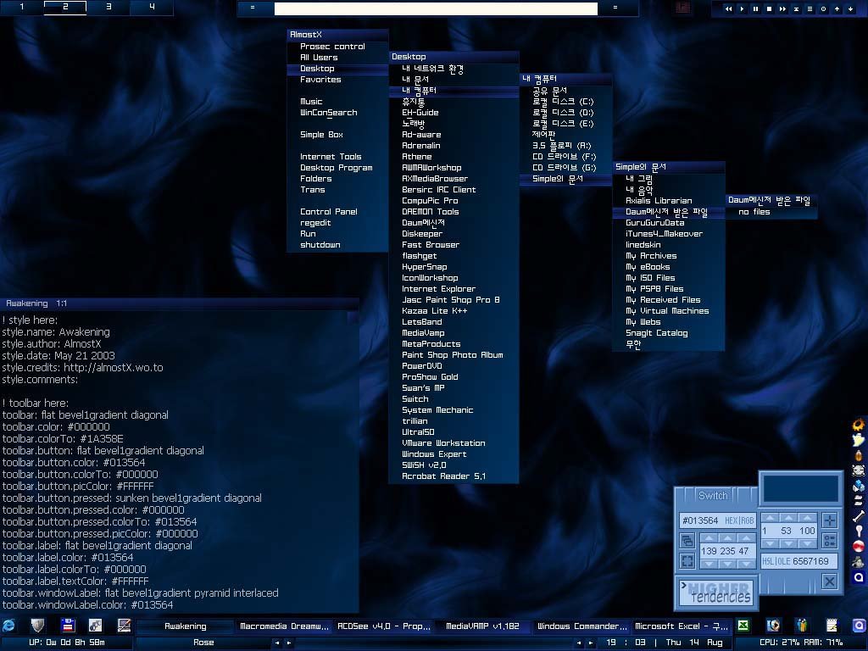Switch to Microsoft Excel taskbar item
The height and width of the screenshot is (651, 868).
pos(682,626)
